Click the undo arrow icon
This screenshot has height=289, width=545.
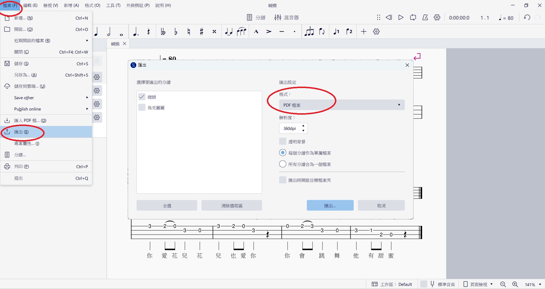[x=527, y=18]
